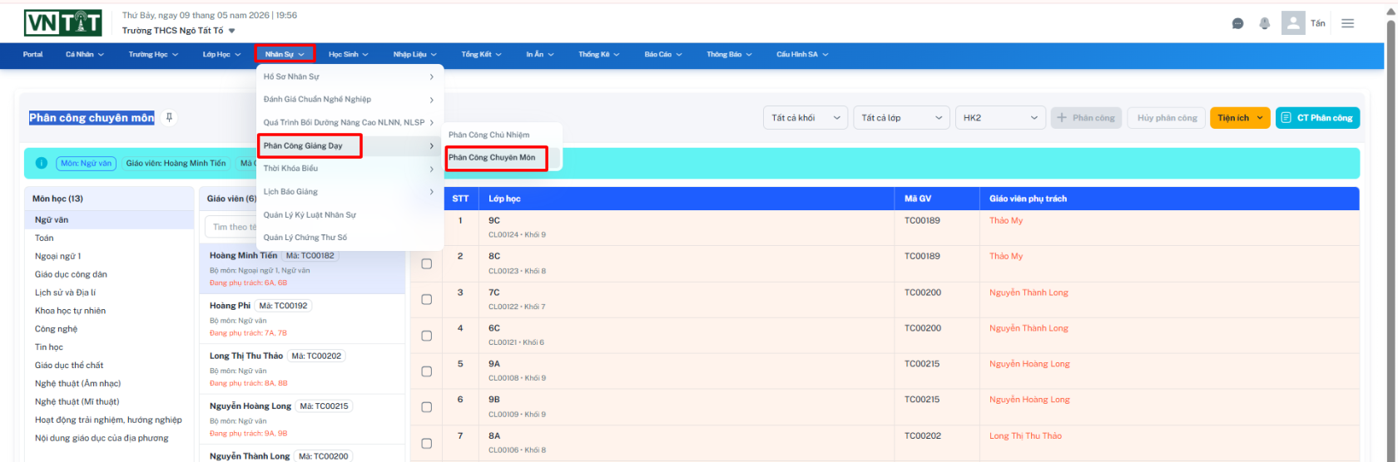The height and width of the screenshot is (462, 1398).
Task: Click the CT Phân công button
Action: [1317, 118]
